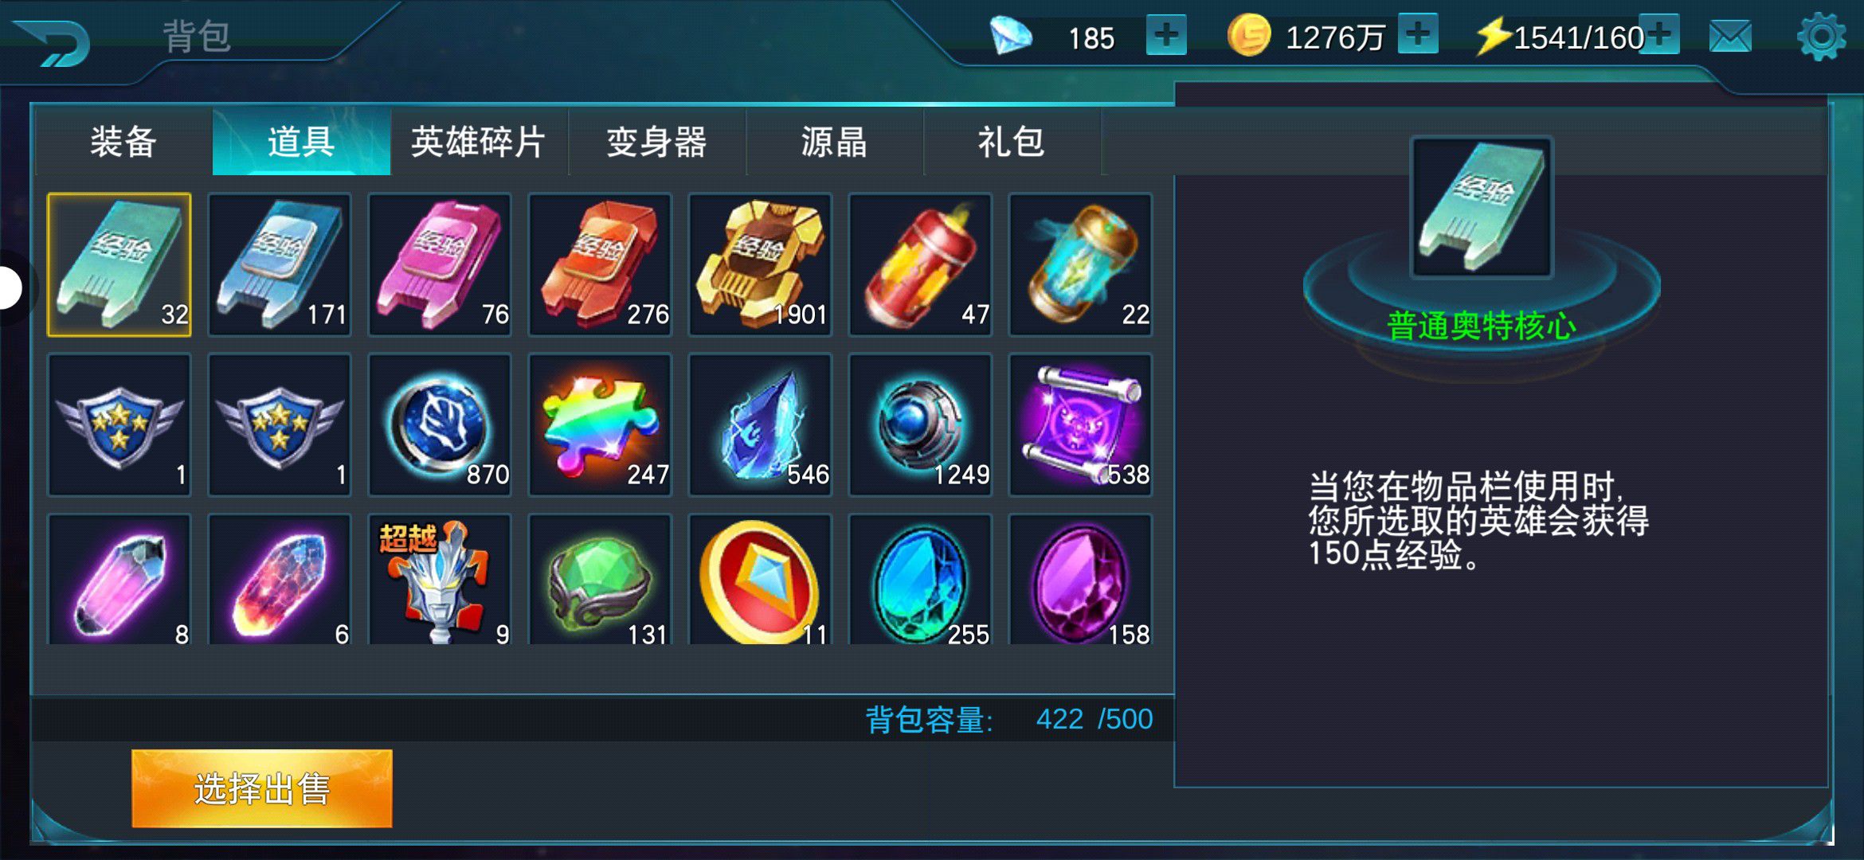Choose the purple scroll item with 538
1864x860 pixels.
(1080, 424)
